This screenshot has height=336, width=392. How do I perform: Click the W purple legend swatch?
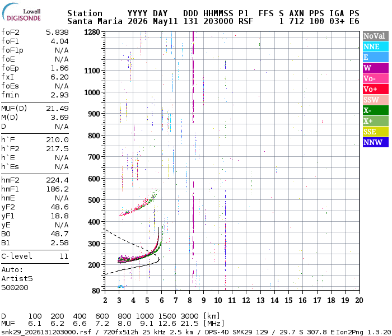tap(376, 68)
